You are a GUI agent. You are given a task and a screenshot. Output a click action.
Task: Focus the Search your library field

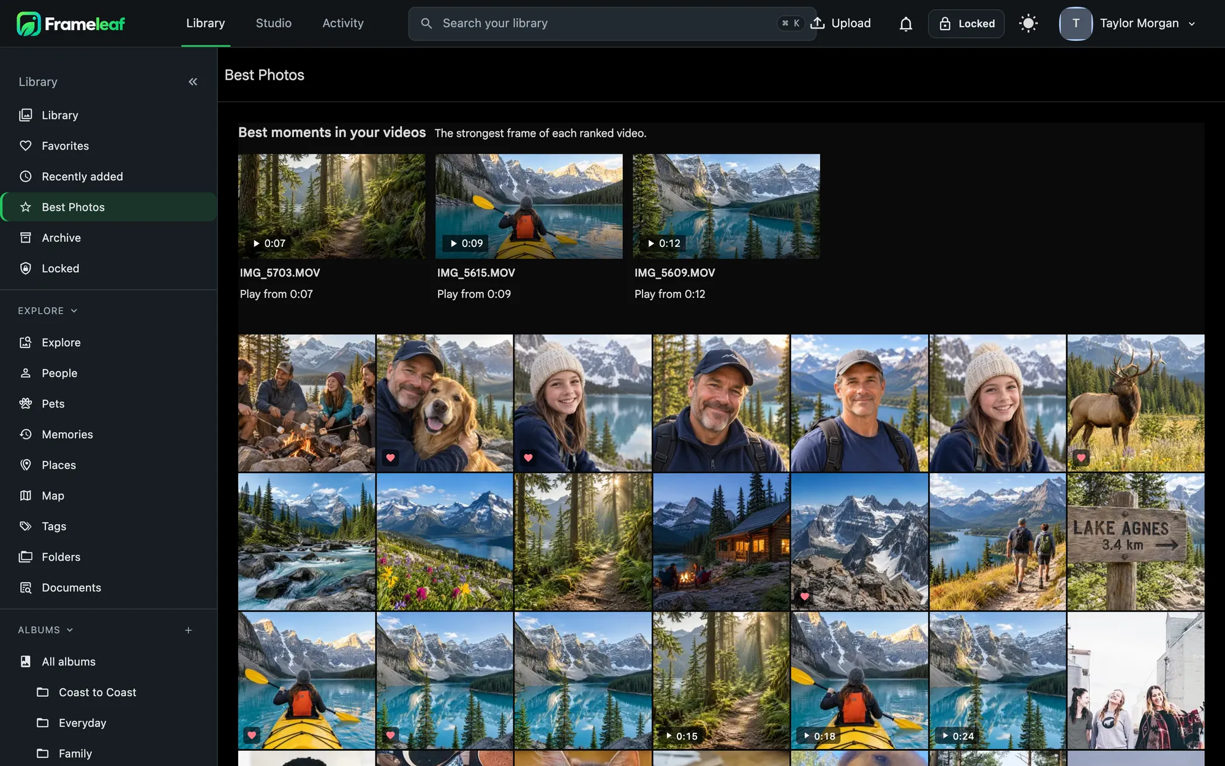(612, 23)
